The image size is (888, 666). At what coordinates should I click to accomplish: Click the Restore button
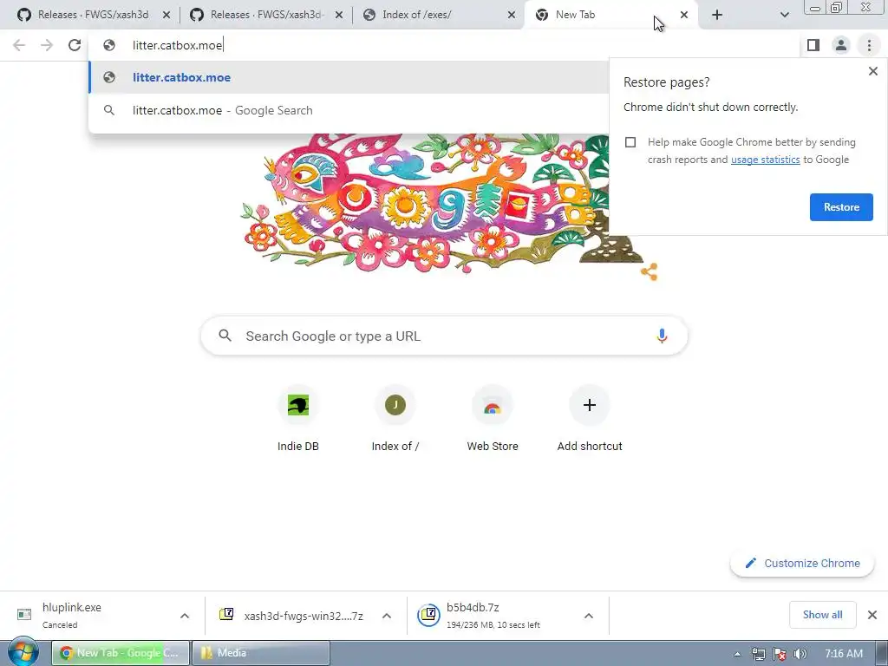[x=841, y=207]
